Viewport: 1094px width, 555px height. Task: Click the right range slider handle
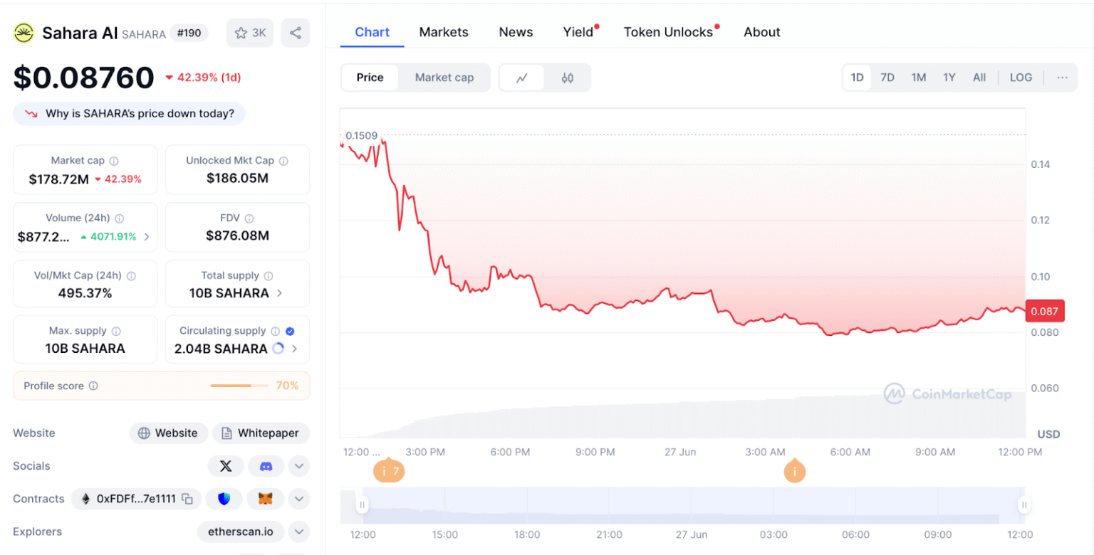click(x=1024, y=505)
